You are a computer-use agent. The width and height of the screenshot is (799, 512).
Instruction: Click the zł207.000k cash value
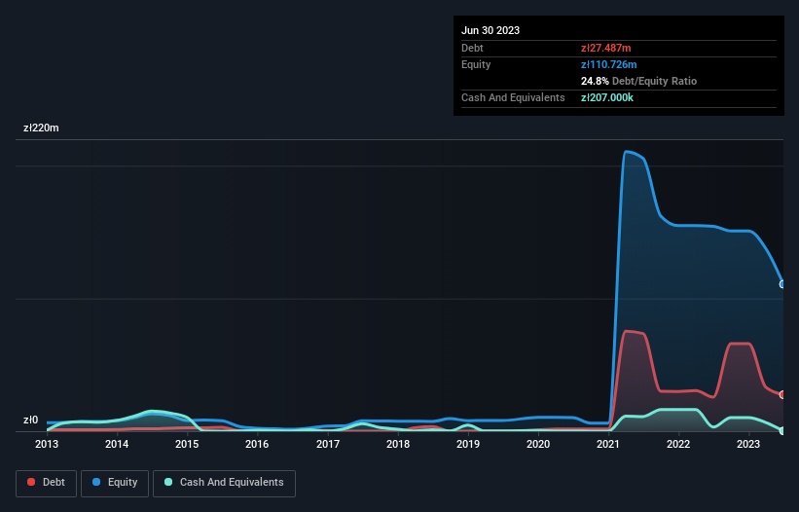point(607,97)
